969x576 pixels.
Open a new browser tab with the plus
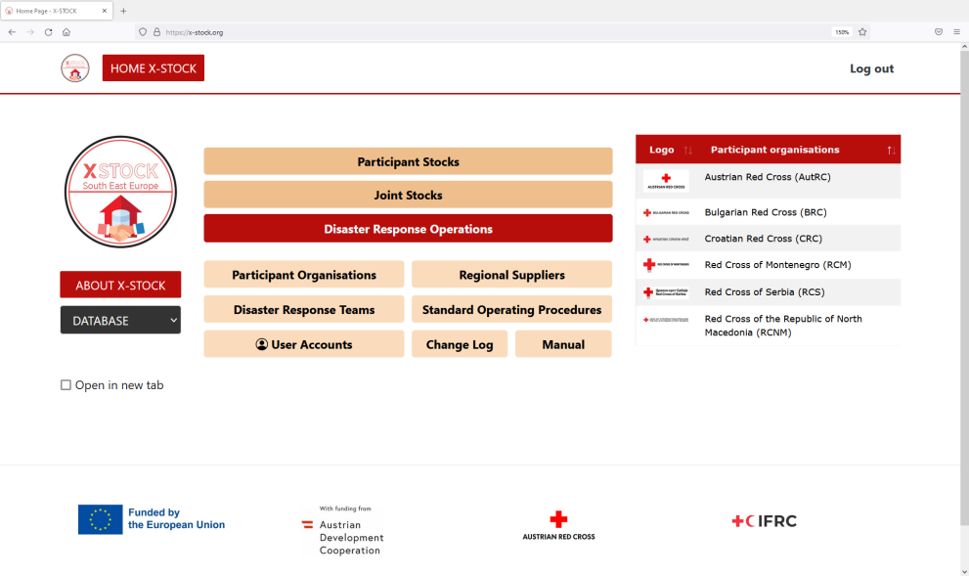click(122, 11)
